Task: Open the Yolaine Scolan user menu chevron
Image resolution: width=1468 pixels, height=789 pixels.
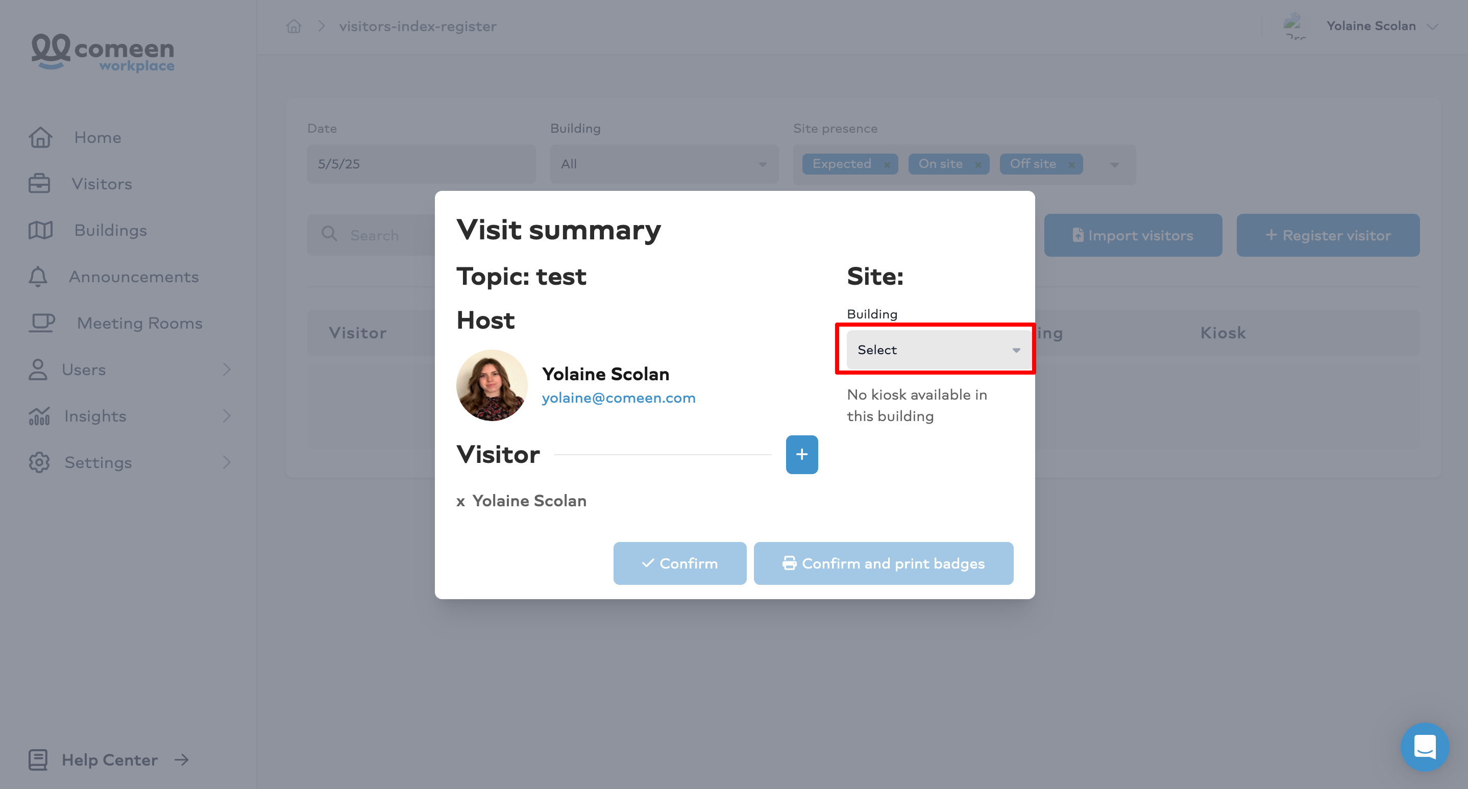Action: click(x=1432, y=26)
